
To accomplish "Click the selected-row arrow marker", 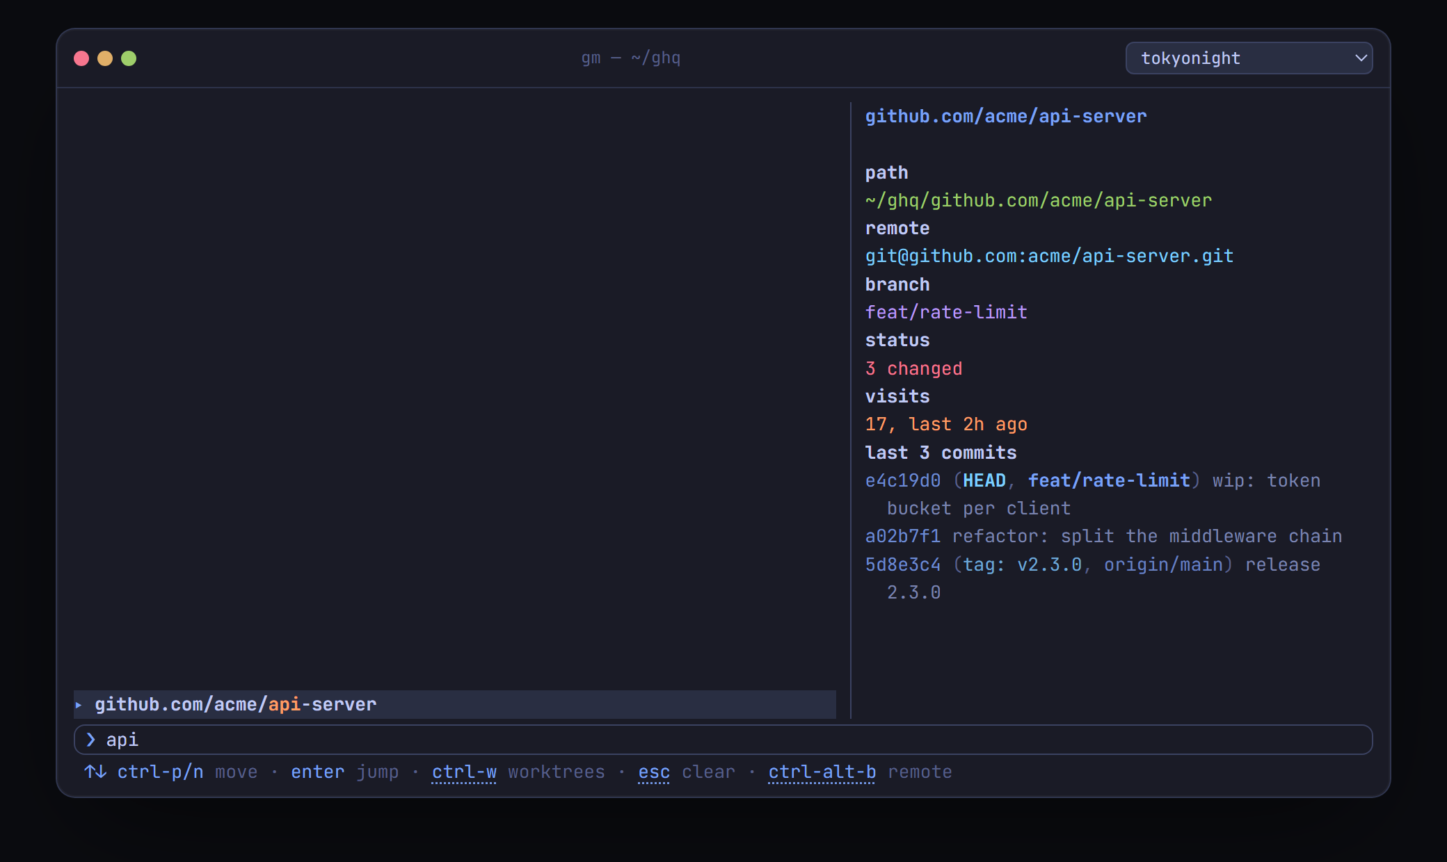I will point(79,705).
